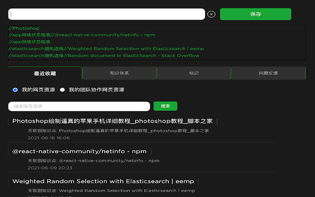Click the clear (x) icon beside the input
The width and height of the screenshot is (315, 197).
211,14
